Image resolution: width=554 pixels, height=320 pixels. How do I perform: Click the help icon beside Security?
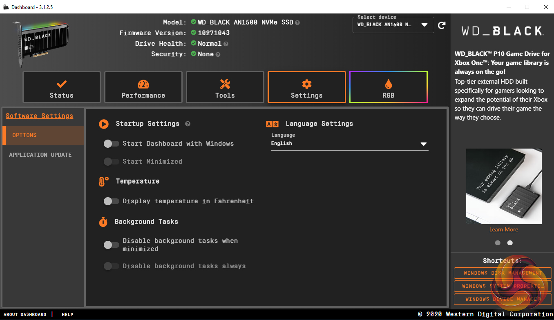(x=218, y=55)
